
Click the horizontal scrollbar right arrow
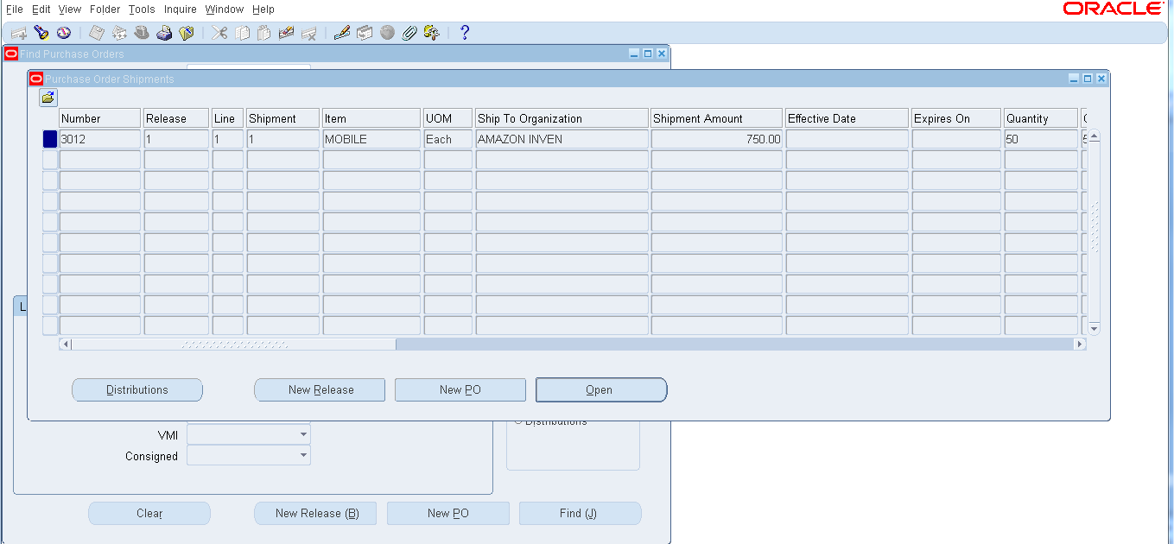(1079, 345)
